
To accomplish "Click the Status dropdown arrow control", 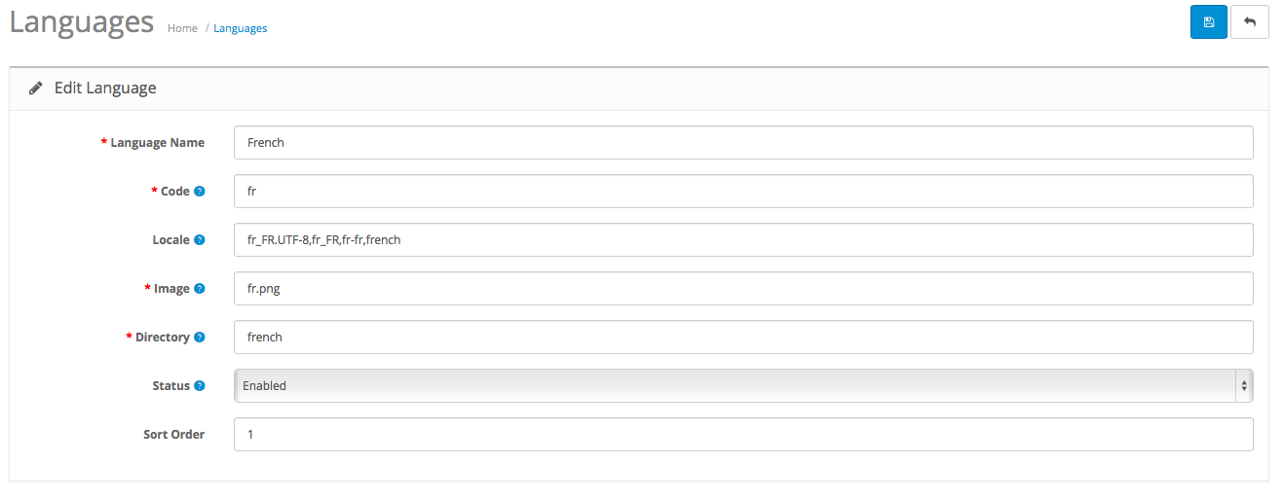I will [x=1244, y=385].
